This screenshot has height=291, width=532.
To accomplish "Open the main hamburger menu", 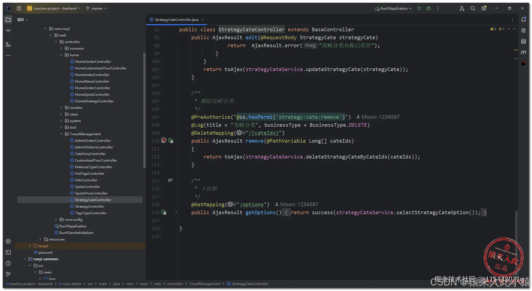I will (19, 8).
